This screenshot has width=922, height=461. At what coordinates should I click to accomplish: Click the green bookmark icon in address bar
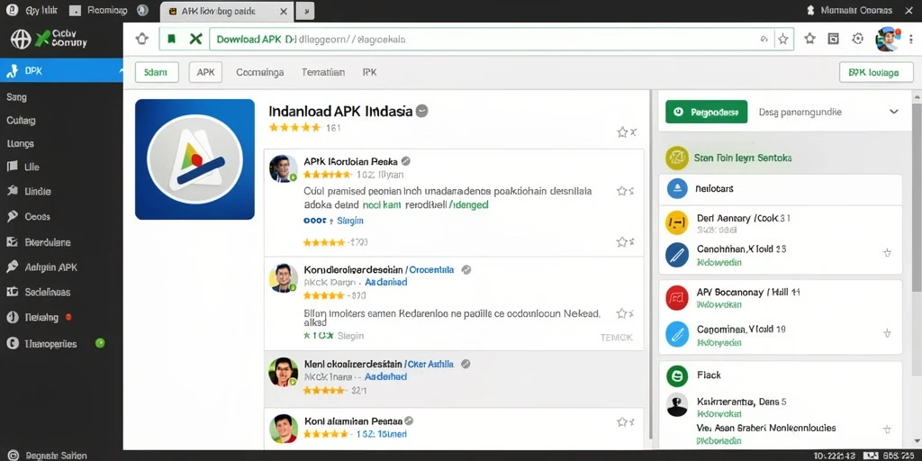point(171,39)
